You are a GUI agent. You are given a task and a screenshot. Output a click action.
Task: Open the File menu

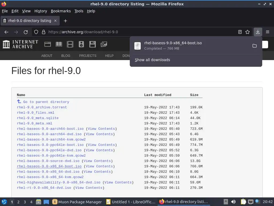coord(5,11)
